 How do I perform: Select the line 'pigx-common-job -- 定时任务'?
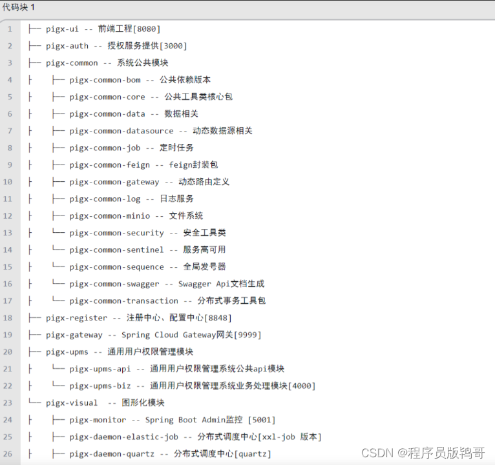pos(132,148)
